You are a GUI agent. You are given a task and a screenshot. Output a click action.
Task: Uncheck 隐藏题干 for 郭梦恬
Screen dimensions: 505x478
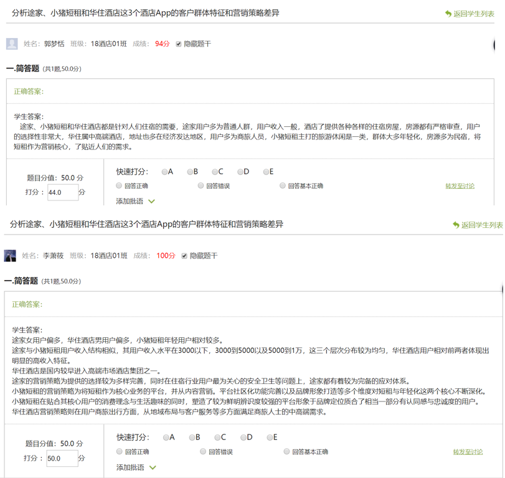click(x=179, y=44)
